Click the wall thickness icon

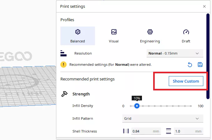click(x=126, y=131)
